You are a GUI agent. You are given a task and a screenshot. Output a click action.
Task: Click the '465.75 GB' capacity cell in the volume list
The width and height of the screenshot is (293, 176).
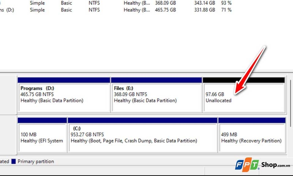pos(166,10)
